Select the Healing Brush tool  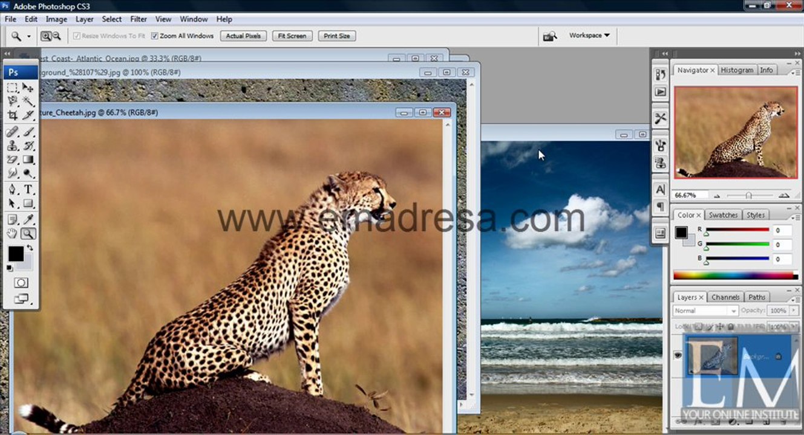click(x=13, y=132)
